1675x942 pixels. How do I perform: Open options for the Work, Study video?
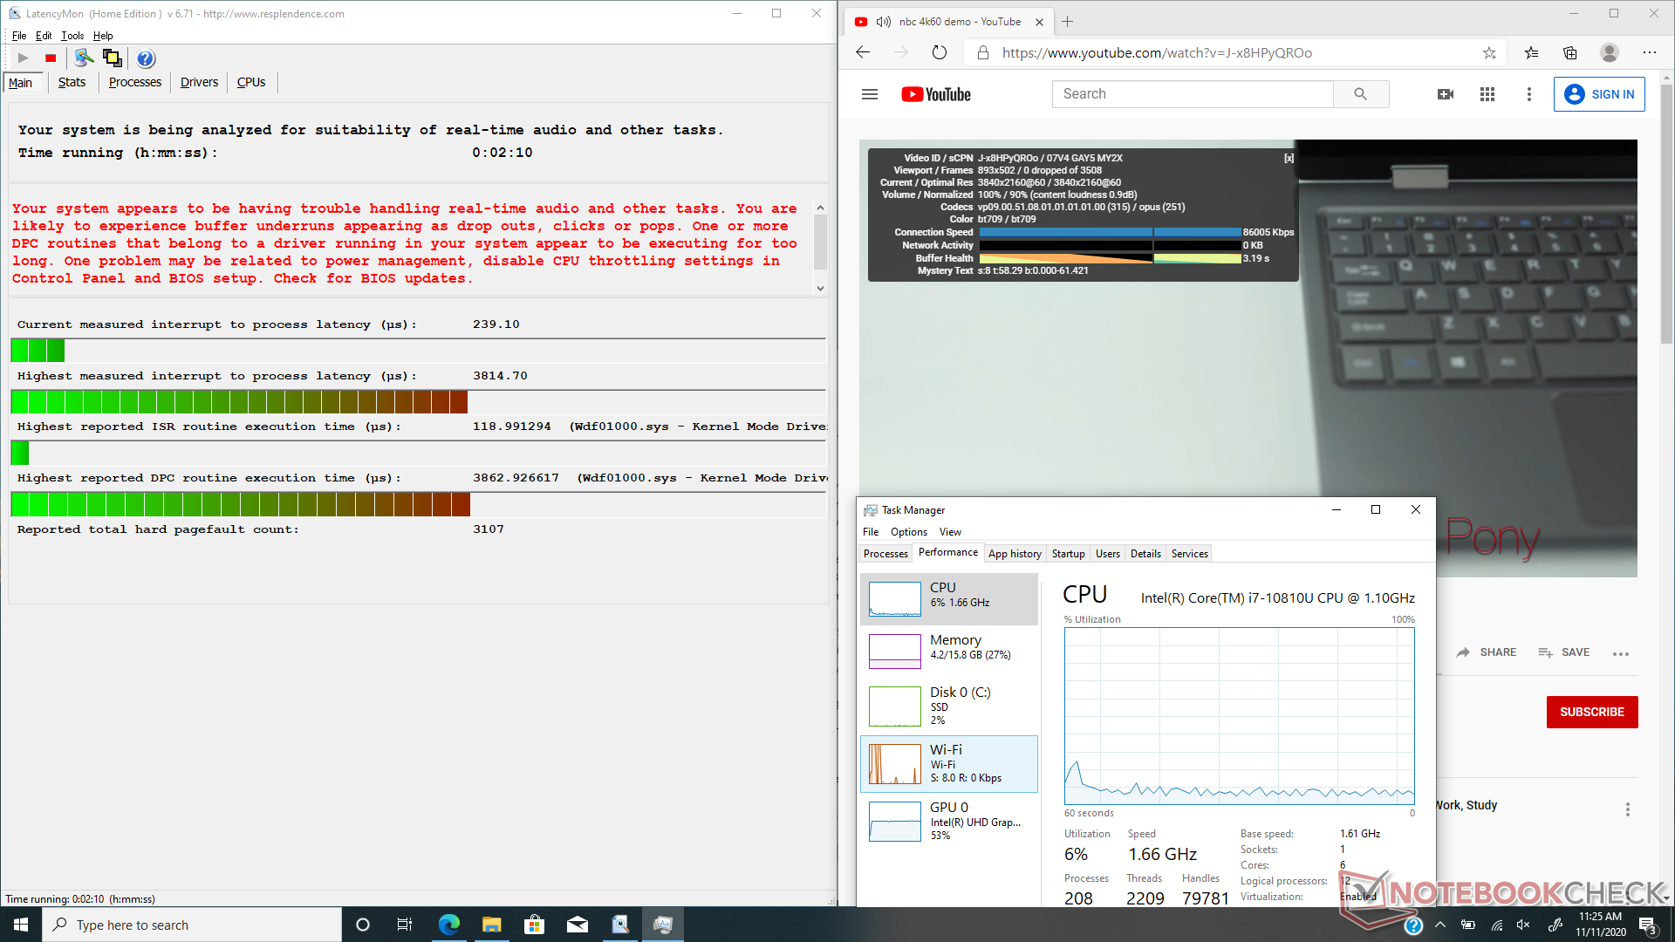(1627, 809)
